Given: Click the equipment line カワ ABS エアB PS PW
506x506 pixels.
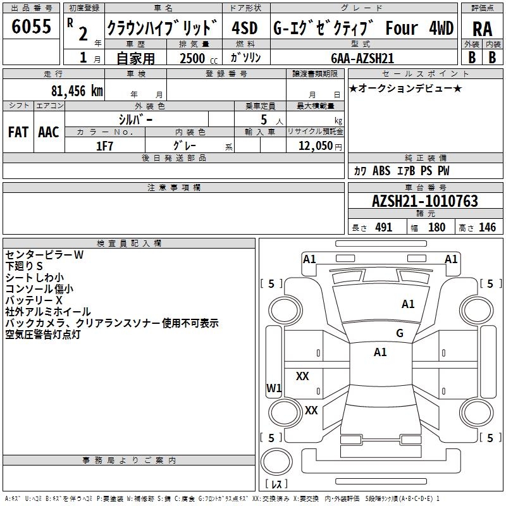Looking at the screenshot, I should pos(401,171).
